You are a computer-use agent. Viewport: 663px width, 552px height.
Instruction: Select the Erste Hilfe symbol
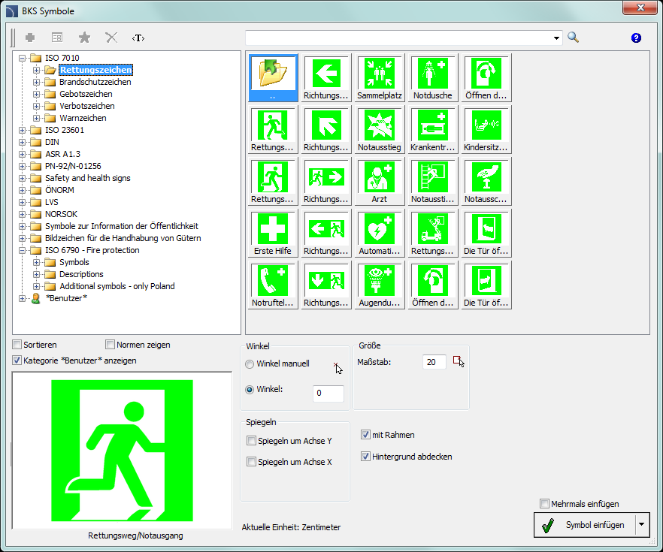[x=273, y=234]
